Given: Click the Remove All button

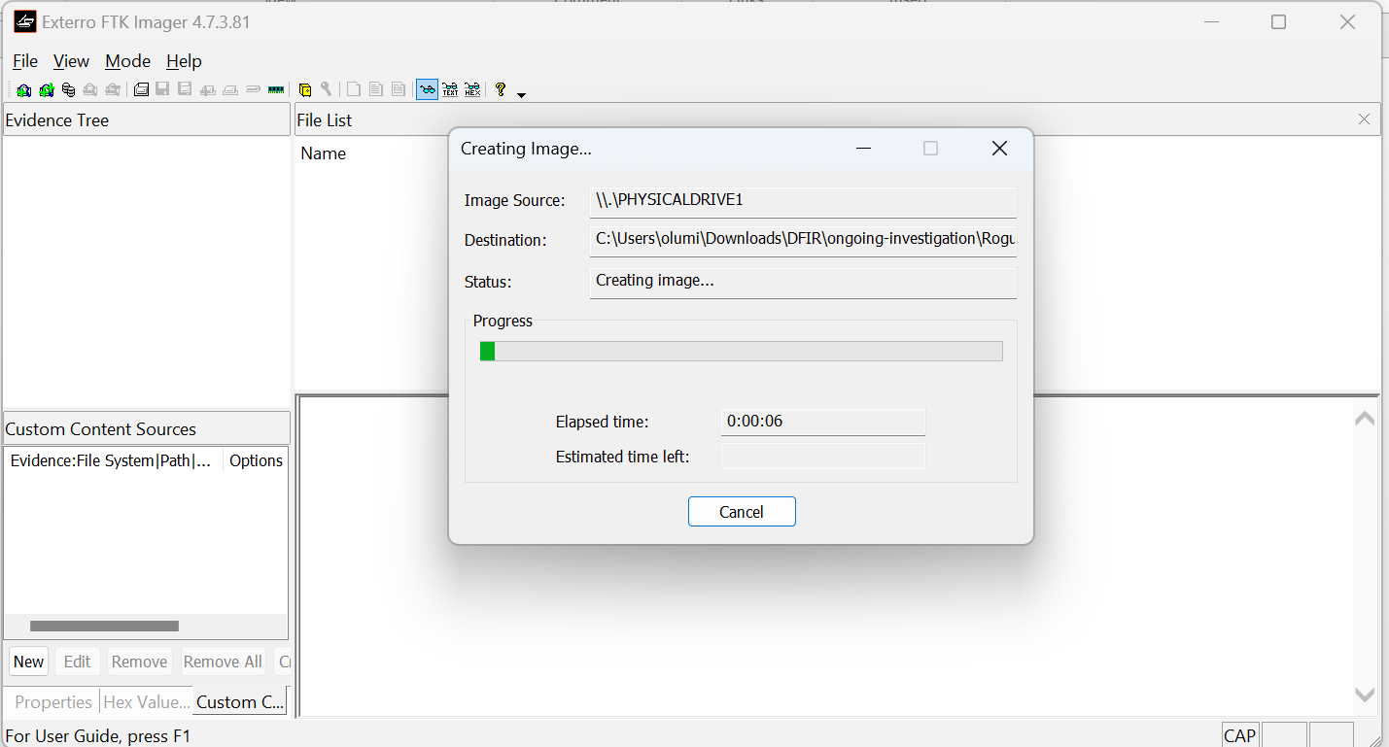Looking at the screenshot, I should (x=223, y=662).
